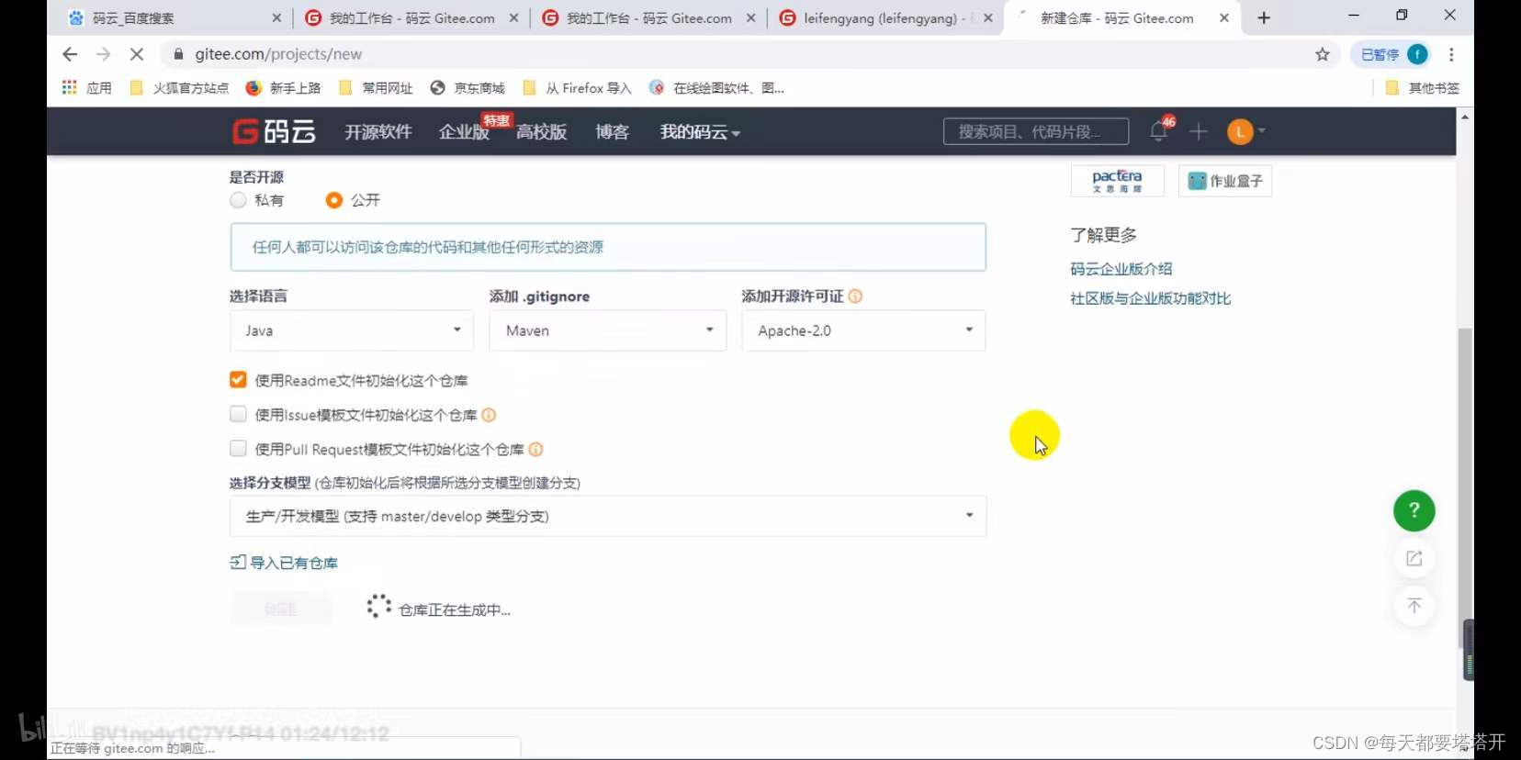
Task: Switch to first 我的工作台 - 码云 Gitee.com tab
Action: (411, 17)
